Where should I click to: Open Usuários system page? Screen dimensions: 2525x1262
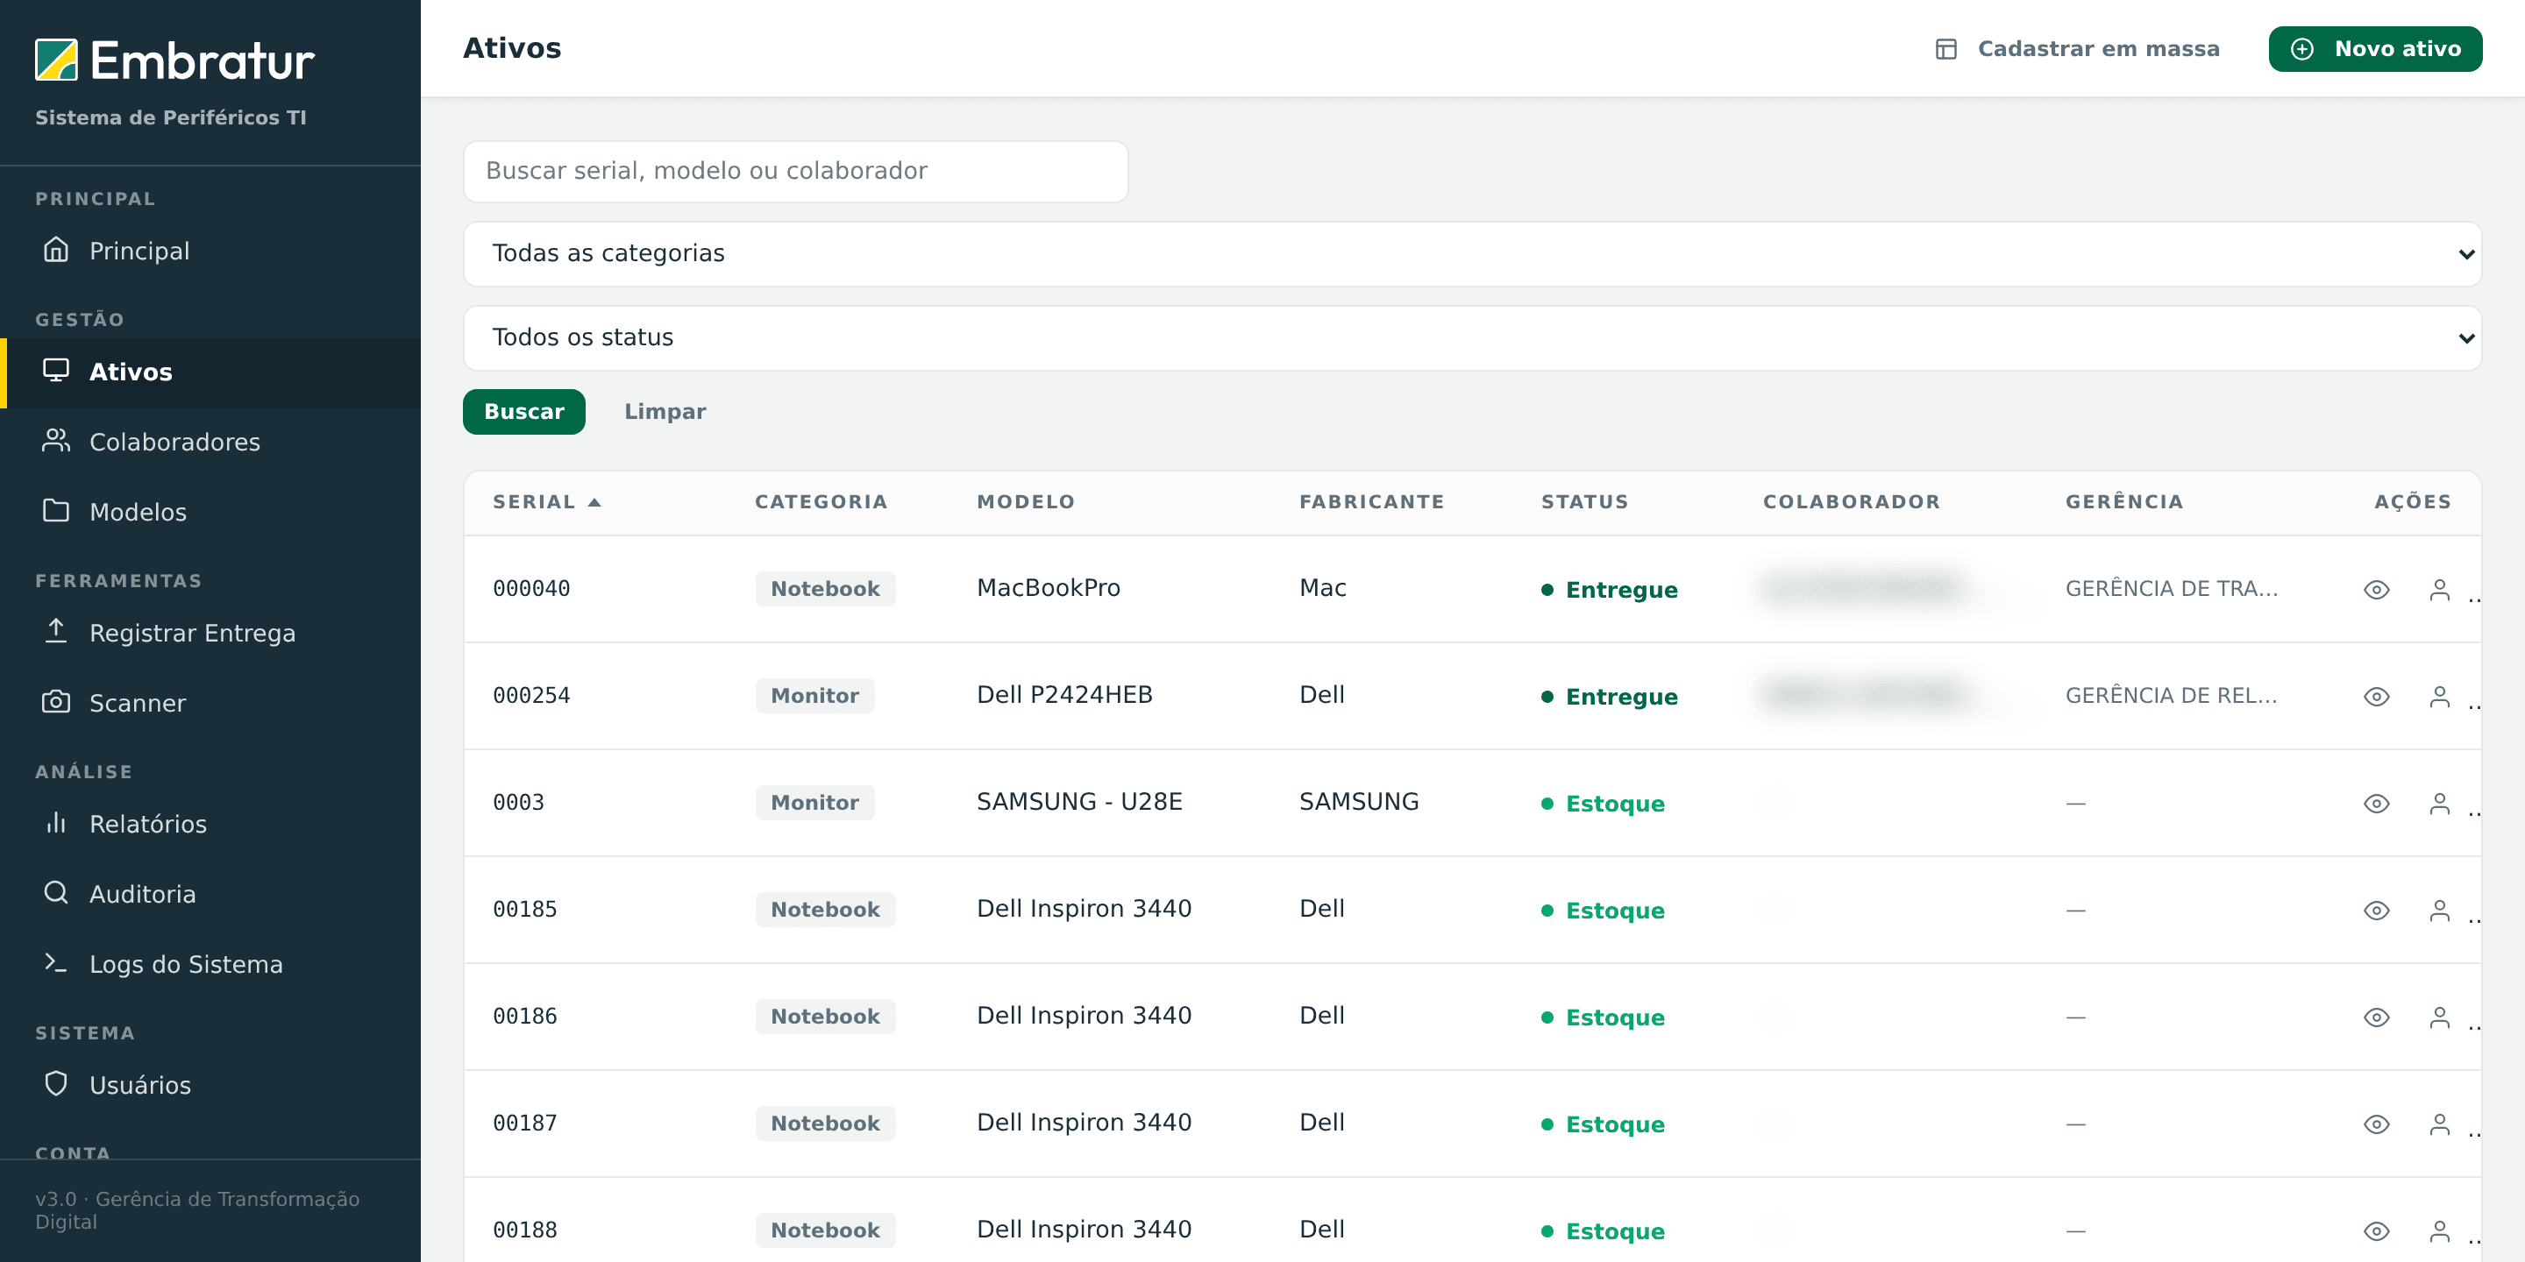tap(210, 1085)
